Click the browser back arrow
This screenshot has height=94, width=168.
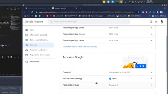tap(25, 12)
